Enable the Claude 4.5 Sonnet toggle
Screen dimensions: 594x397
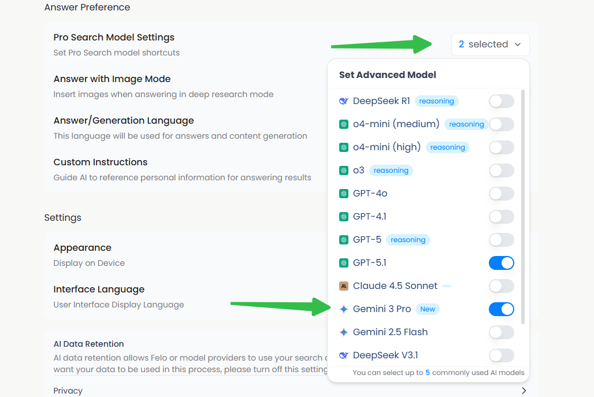click(501, 286)
